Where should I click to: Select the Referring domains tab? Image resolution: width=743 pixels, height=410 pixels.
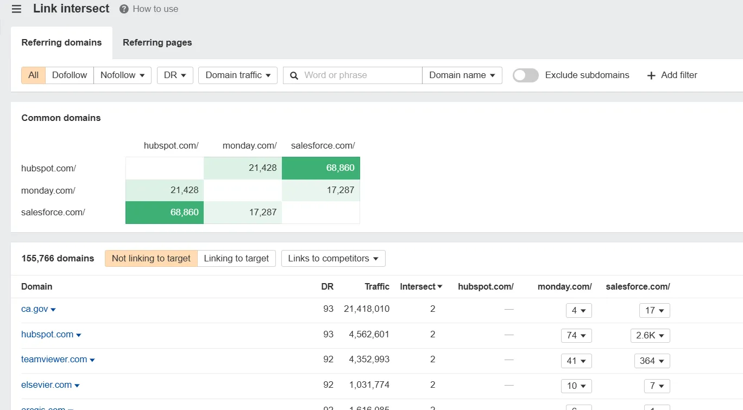[61, 42]
